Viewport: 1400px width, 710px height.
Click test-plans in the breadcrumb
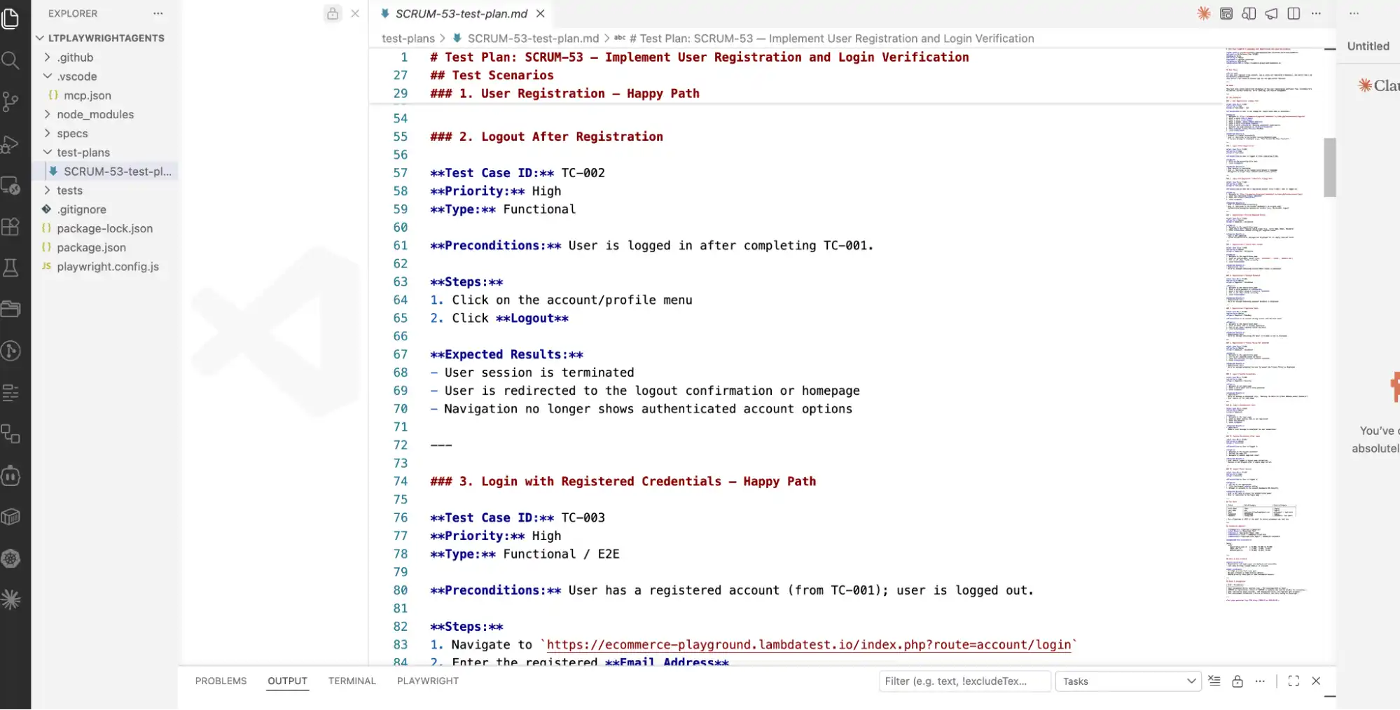(408, 39)
